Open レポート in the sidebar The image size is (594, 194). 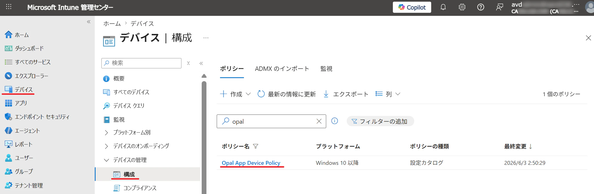(x=19, y=144)
